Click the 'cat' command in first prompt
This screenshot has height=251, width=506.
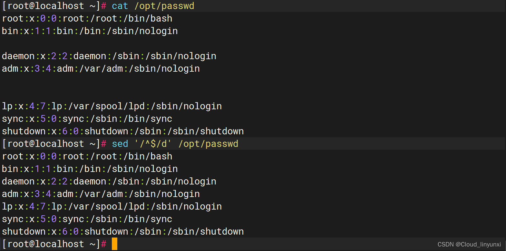coord(120,6)
